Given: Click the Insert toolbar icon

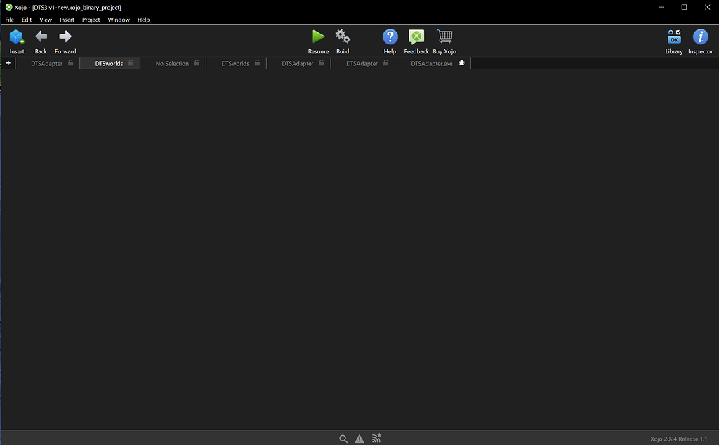Looking at the screenshot, I should tap(16, 39).
